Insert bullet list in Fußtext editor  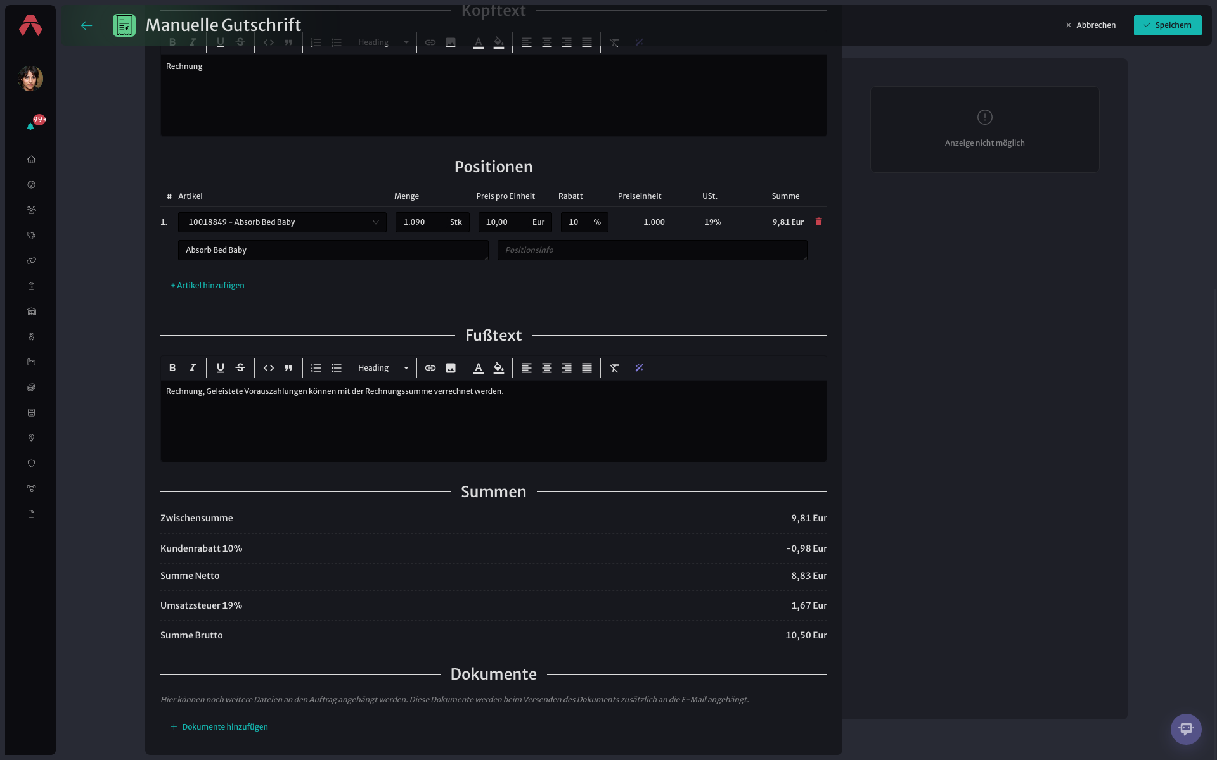coord(337,368)
